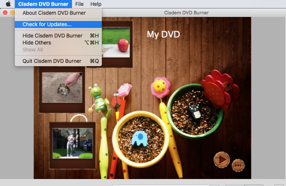Open the hand in sand thumbnail

point(62,87)
